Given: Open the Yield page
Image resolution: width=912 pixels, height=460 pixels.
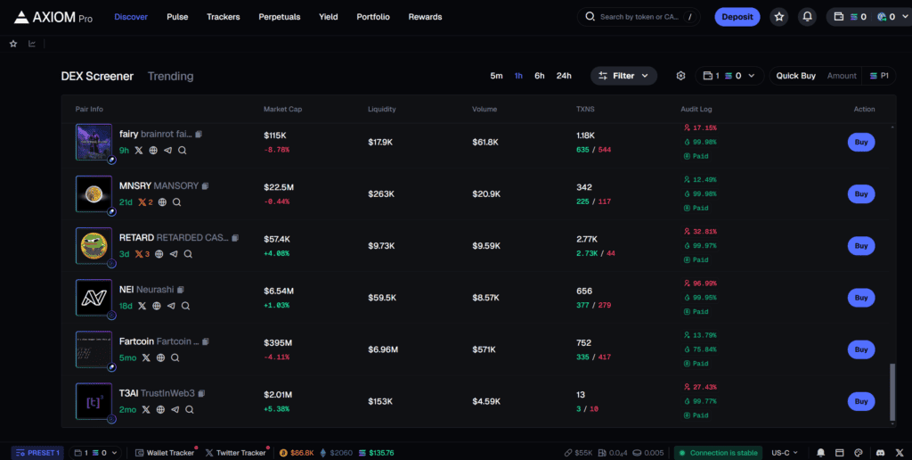Looking at the screenshot, I should click(329, 17).
